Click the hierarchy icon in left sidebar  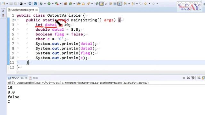click(x=3, y=15)
